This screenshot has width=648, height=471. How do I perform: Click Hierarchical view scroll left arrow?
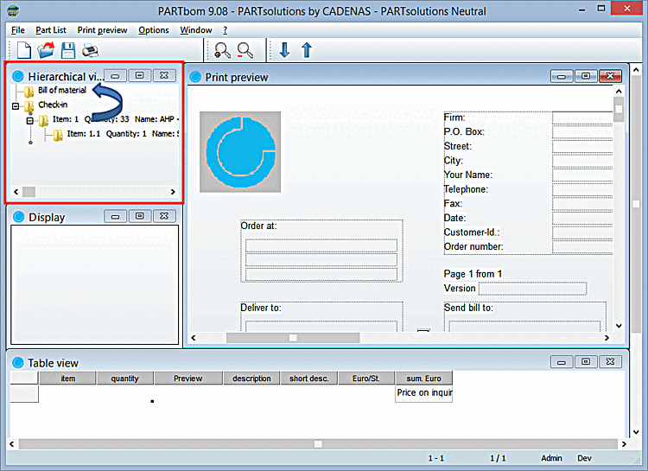point(16,192)
